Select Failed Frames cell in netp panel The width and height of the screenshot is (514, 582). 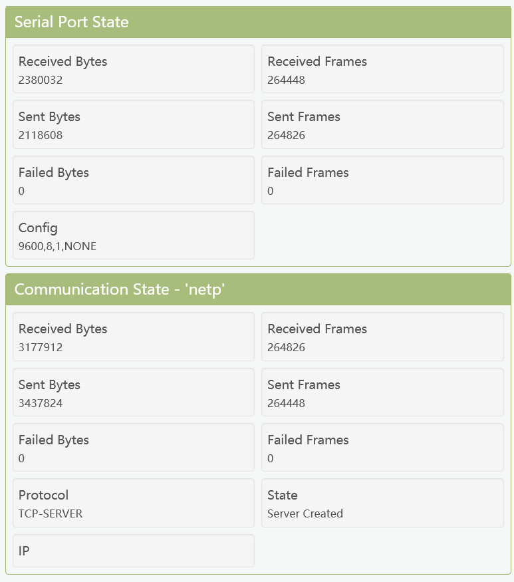382,448
